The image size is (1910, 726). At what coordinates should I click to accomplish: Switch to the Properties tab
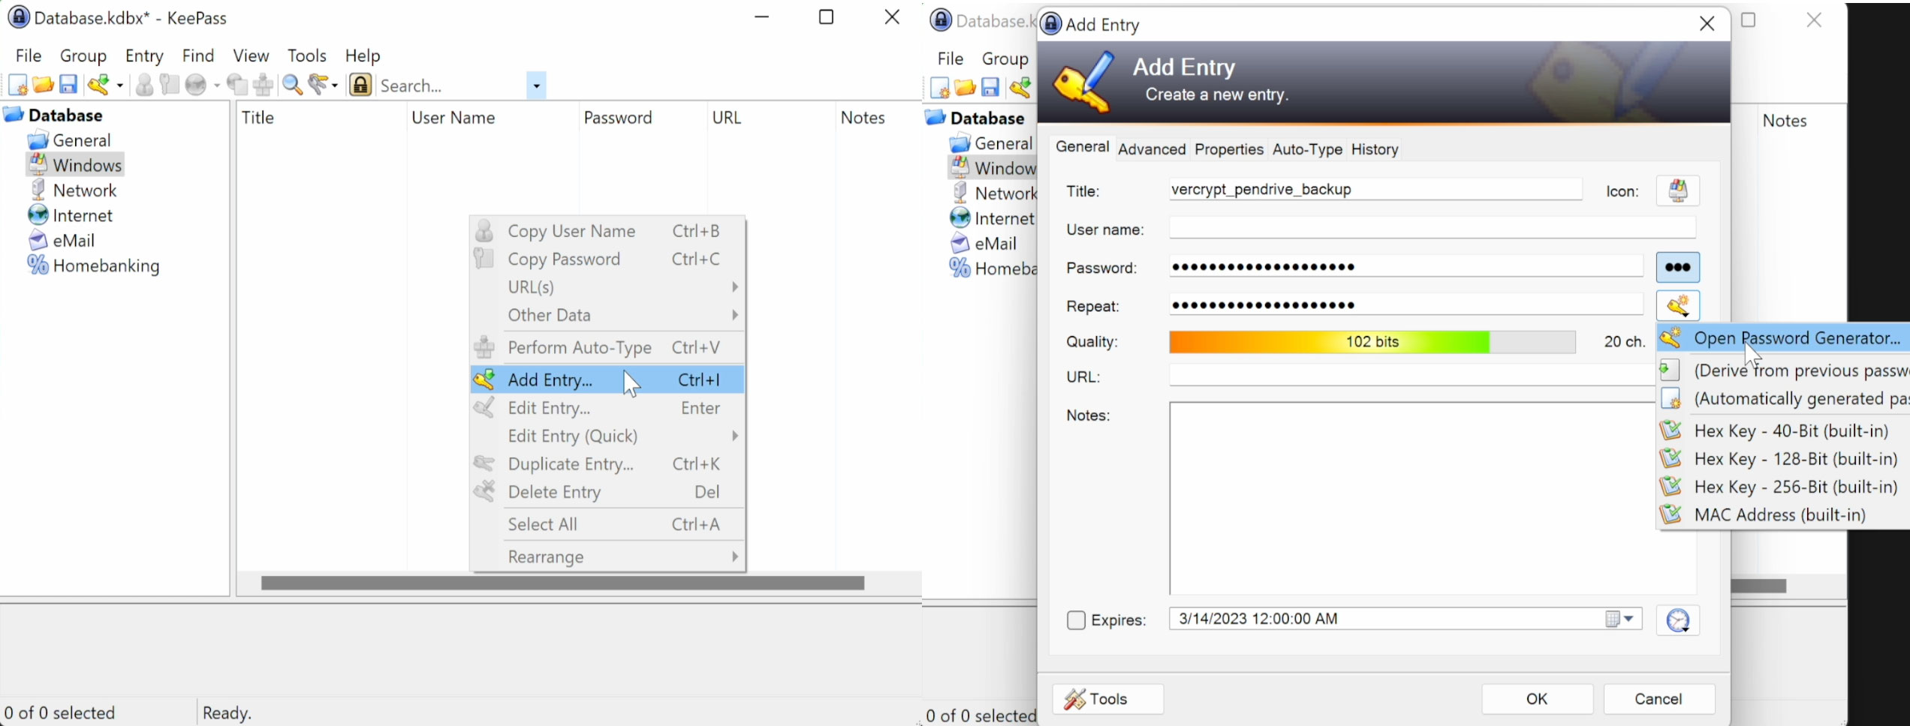pos(1229,149)
